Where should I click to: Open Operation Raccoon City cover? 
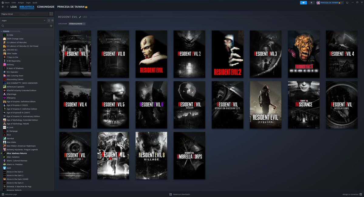227,105
